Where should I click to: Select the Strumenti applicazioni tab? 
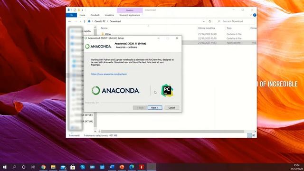pyautogui.click(x=130, y=15)
